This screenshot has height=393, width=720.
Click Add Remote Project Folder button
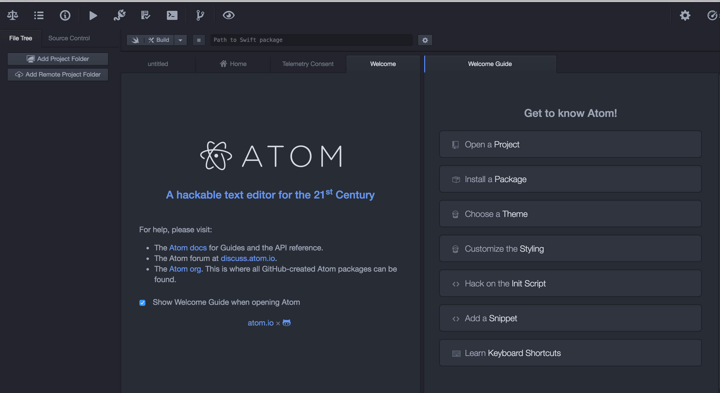[x=58, y=75]
